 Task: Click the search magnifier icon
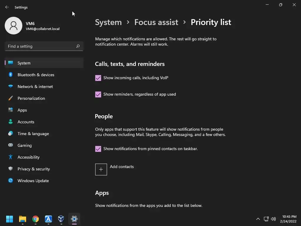[x=78, y=46]
